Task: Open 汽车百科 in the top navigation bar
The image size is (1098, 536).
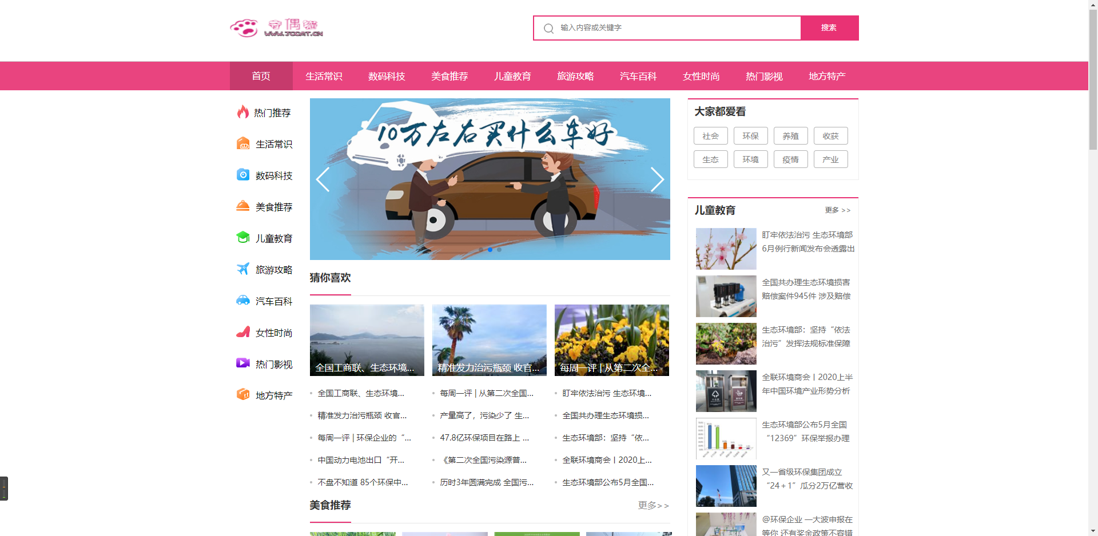Action: 639,76
